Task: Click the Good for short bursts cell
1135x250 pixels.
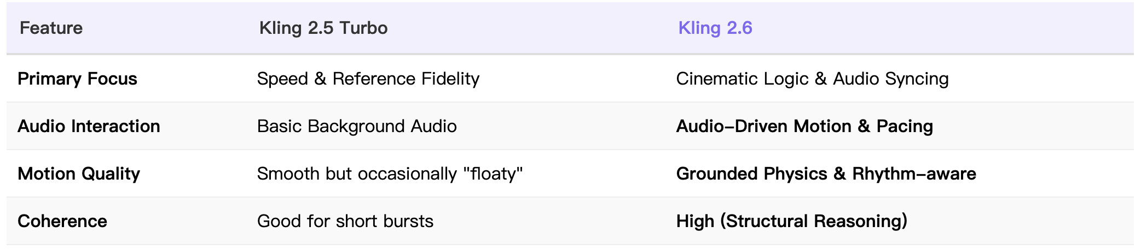Action: [345, 221]
